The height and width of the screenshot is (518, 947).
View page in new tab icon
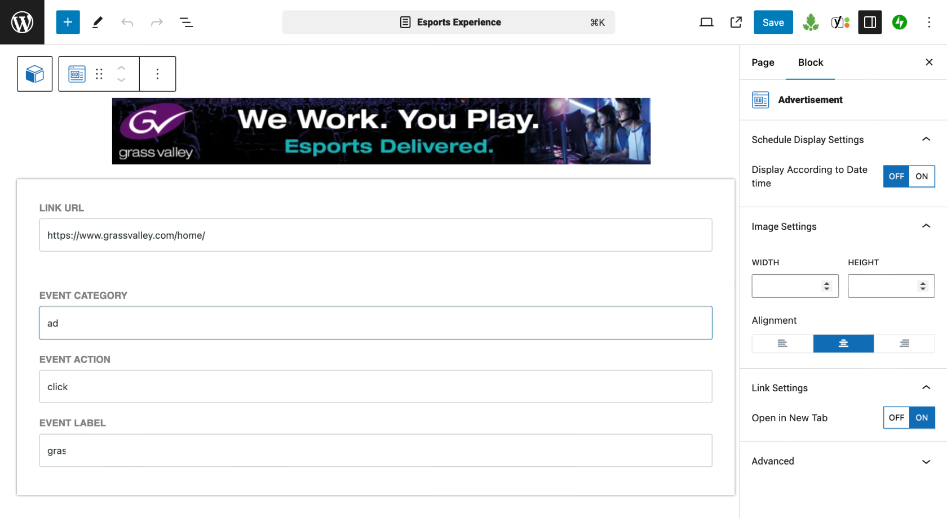(736, 22)
